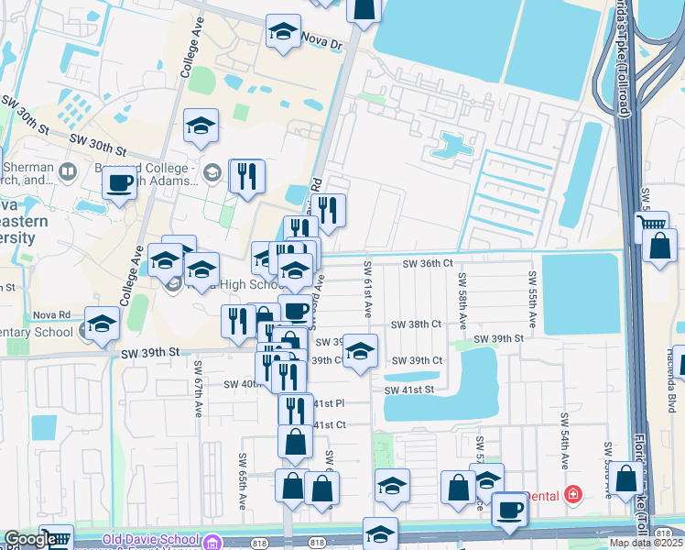Click the Old Davie School purple pin
The height and width of the screenshot is (550, 685).
pyautogui.click(x=213, y=541)
